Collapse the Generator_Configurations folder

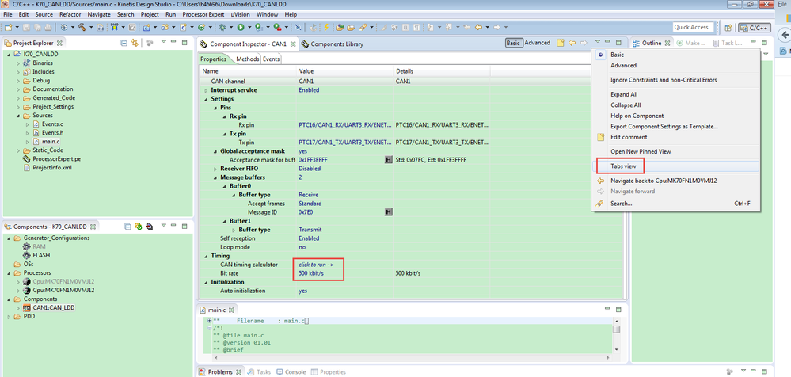click(9, 238)
